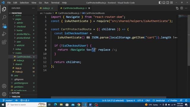Open Source Control view in activity bar
The width and height of the screenshot is (190, 107).
tap(4, 26)
